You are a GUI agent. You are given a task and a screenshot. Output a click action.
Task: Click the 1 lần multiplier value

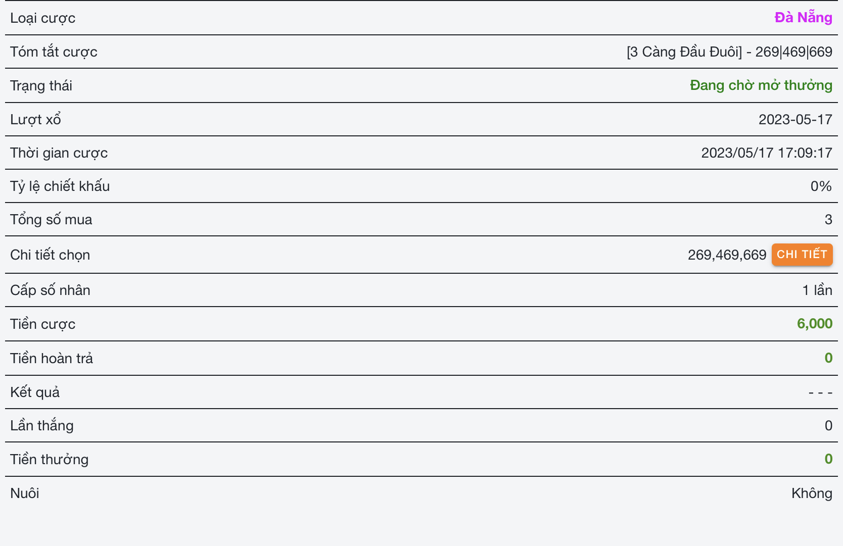click(817, 290)
